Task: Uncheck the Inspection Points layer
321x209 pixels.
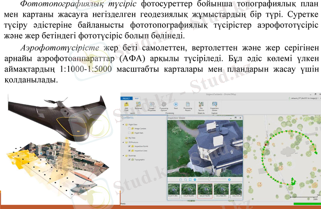Action: (129, 146)
